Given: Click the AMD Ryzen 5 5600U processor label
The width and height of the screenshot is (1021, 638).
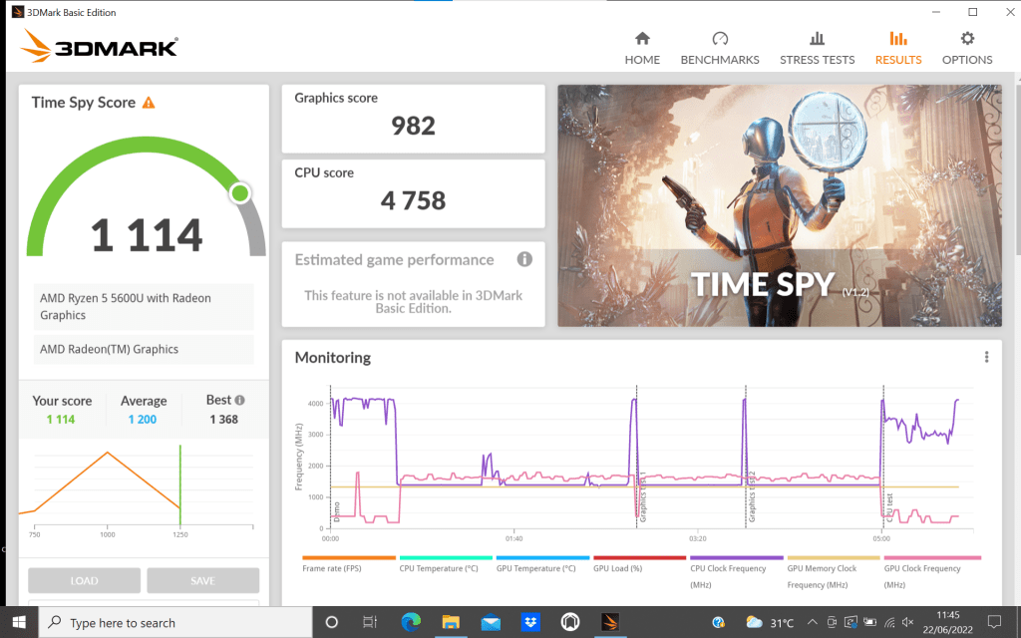Looking at the screenshot, I should pyautogui.click(x=144, y=307).
